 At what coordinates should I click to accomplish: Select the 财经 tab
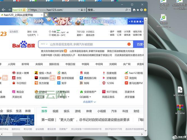(137, 111)
